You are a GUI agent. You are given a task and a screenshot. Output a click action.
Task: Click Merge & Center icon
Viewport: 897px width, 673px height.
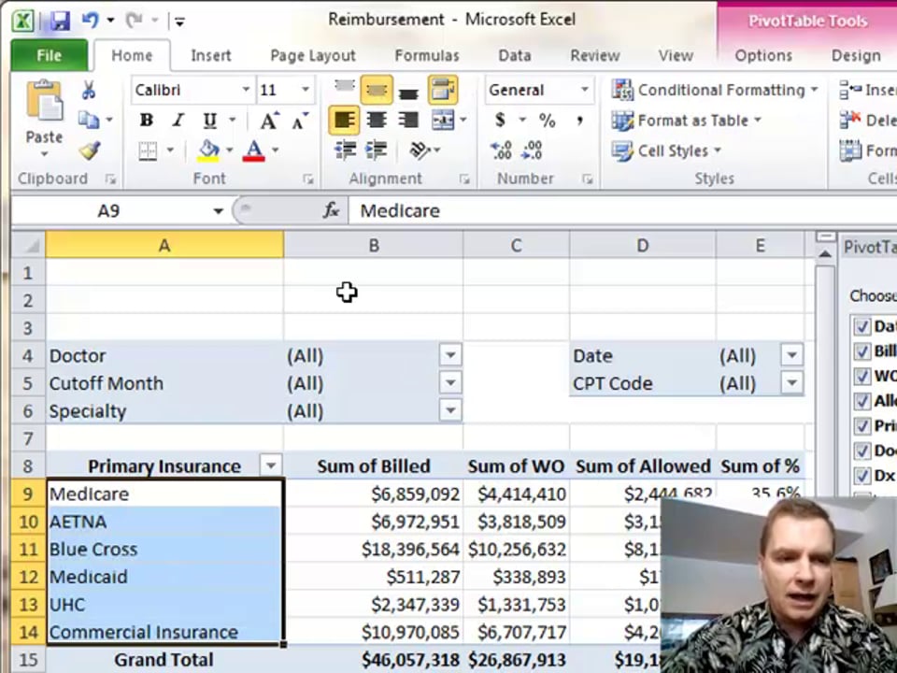coord(443,121)
